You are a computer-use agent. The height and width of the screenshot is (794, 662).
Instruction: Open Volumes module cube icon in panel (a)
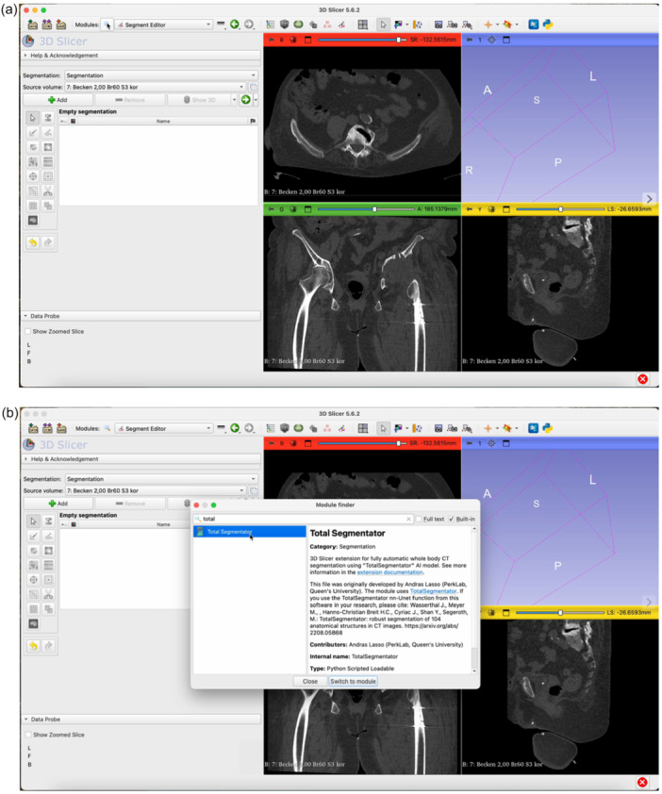pos(285,25)
